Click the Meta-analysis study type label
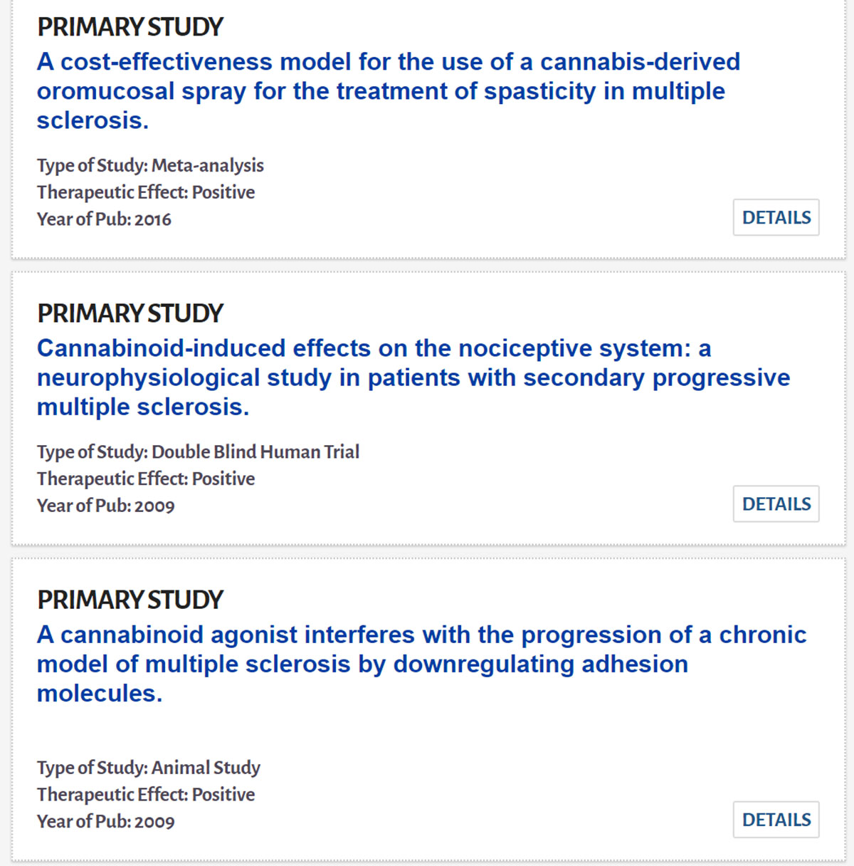The height and width of the screenshot is (866, 854). point(150,165)
